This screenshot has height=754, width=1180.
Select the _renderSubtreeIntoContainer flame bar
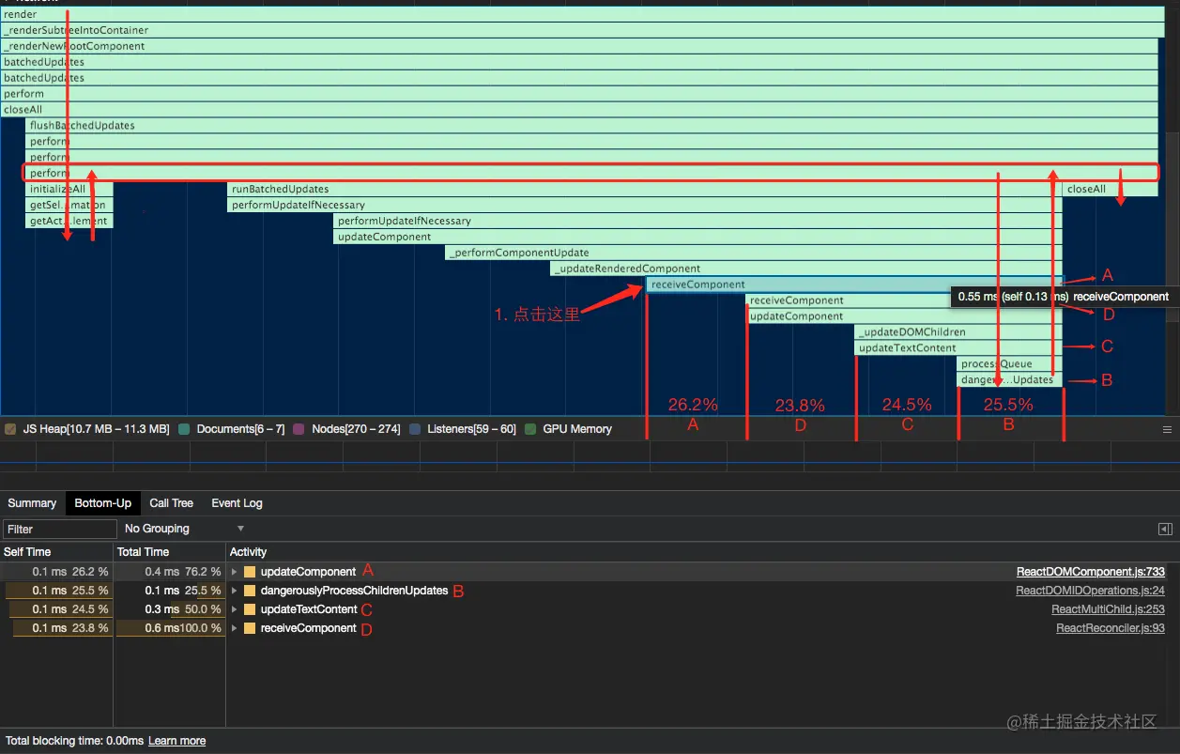pos(582,30)
